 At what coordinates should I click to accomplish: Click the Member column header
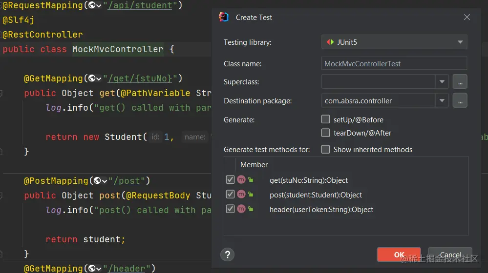click(x=254, y=165)
